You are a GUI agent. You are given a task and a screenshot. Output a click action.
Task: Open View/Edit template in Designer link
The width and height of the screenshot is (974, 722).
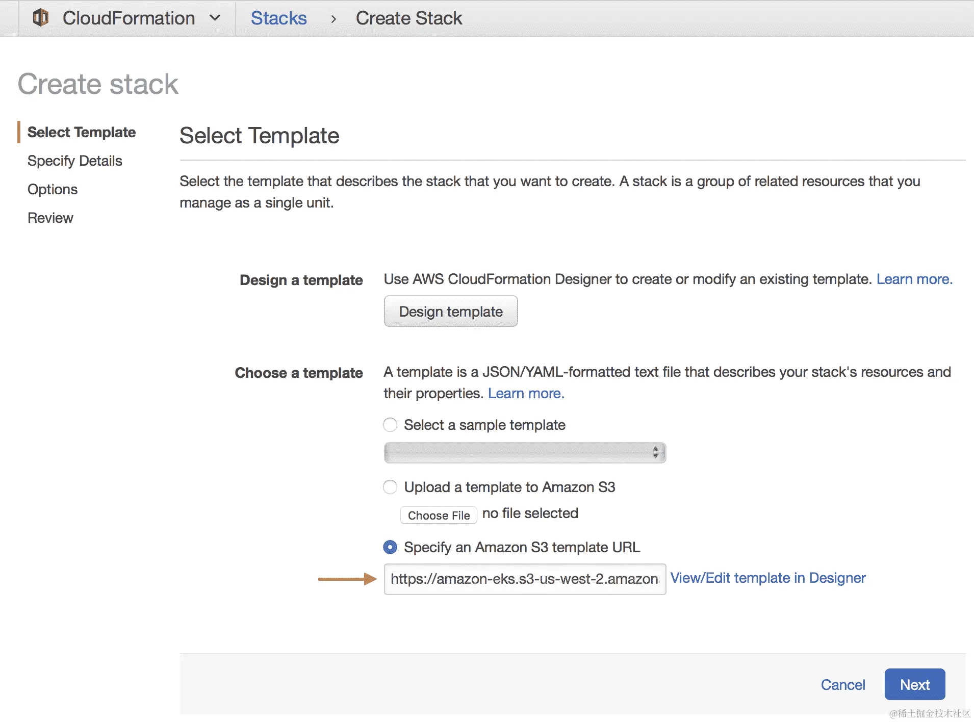point(767,578)
